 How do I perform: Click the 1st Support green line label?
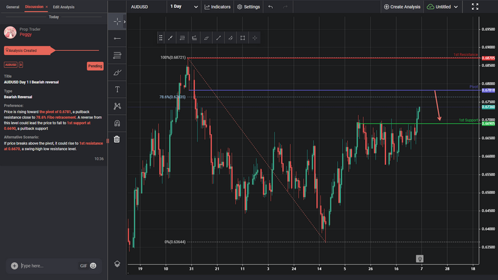(x=468, y=120)
